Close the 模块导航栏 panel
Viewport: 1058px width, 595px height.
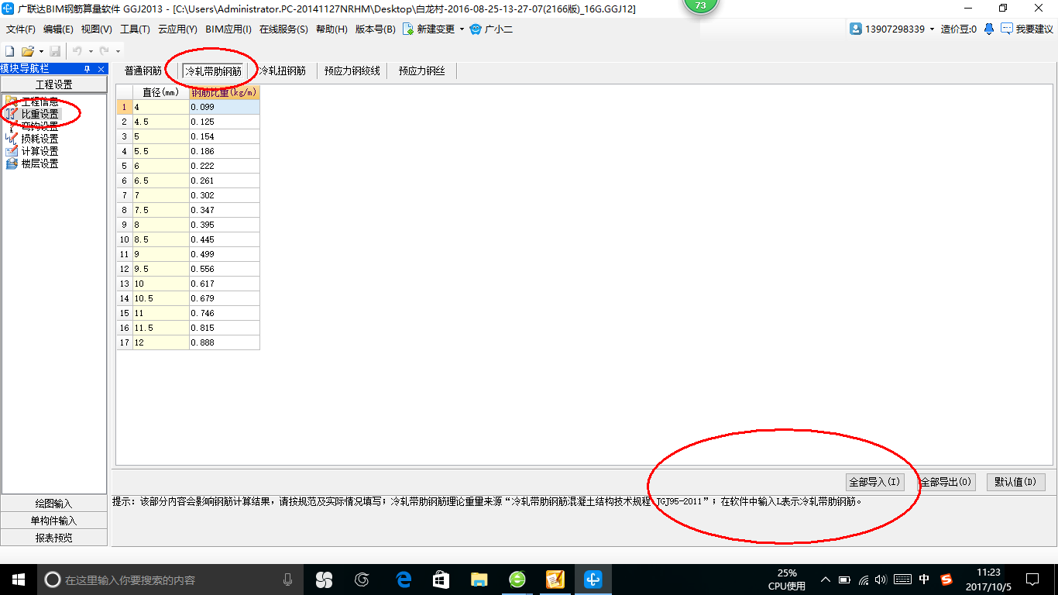pos(101,69)
